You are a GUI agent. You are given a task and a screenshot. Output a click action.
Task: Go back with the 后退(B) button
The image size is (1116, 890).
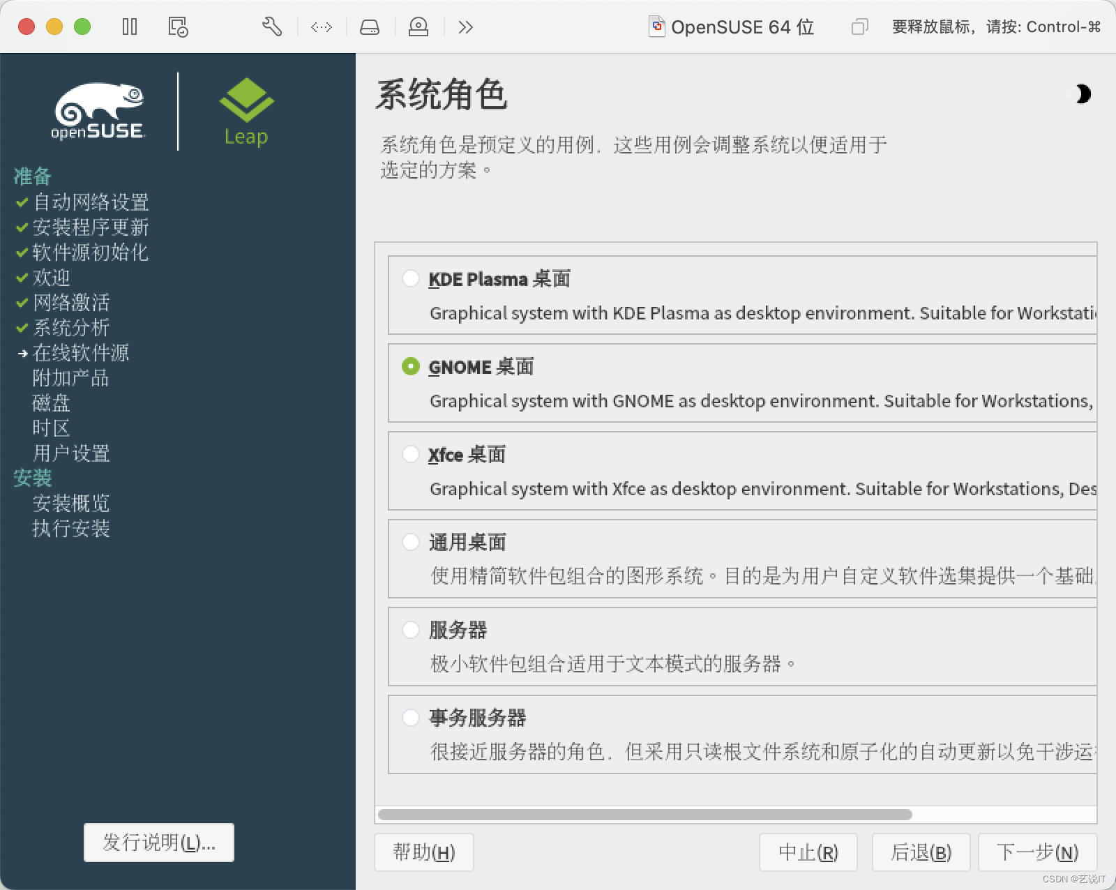pos(921,852)
